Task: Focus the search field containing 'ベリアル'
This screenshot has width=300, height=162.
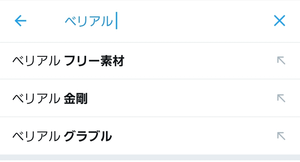Action: [x=167, y=21]
